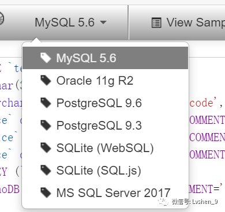Switch to MS SQL Server 2017
225x212 pixels.
(105, 193)
